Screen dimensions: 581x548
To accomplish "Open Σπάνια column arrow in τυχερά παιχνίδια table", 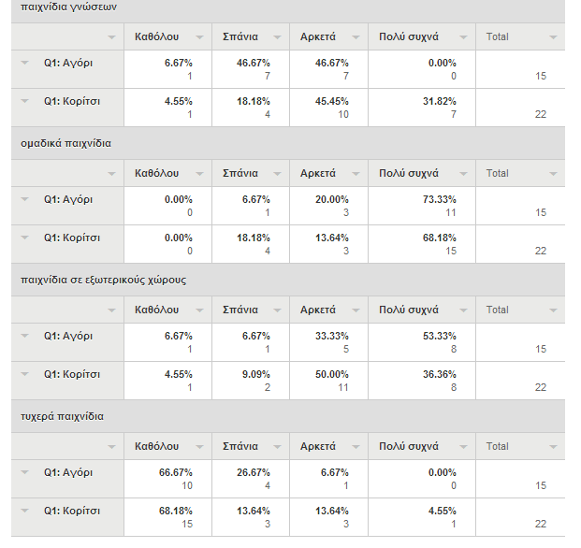I will coord(277,447).
